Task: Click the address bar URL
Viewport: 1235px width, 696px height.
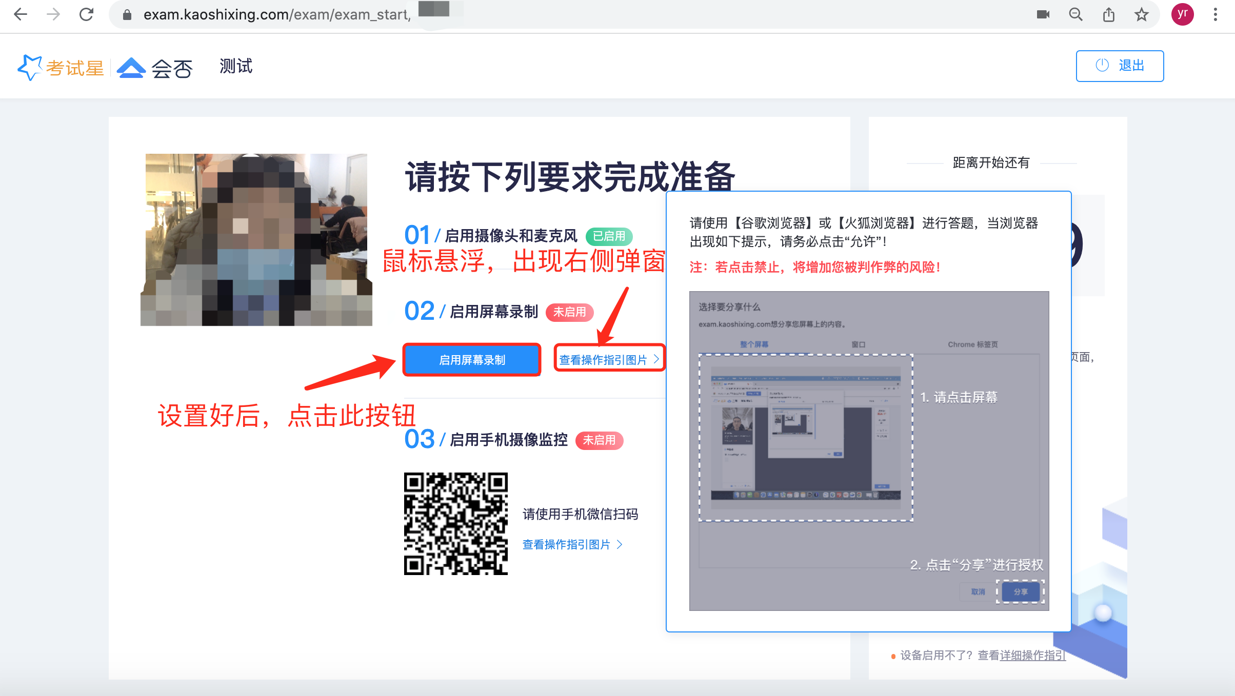Action: [277, 15]
